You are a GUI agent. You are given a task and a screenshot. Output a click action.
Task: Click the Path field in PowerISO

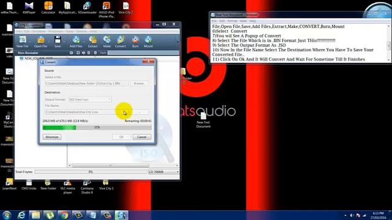(143, 53)
